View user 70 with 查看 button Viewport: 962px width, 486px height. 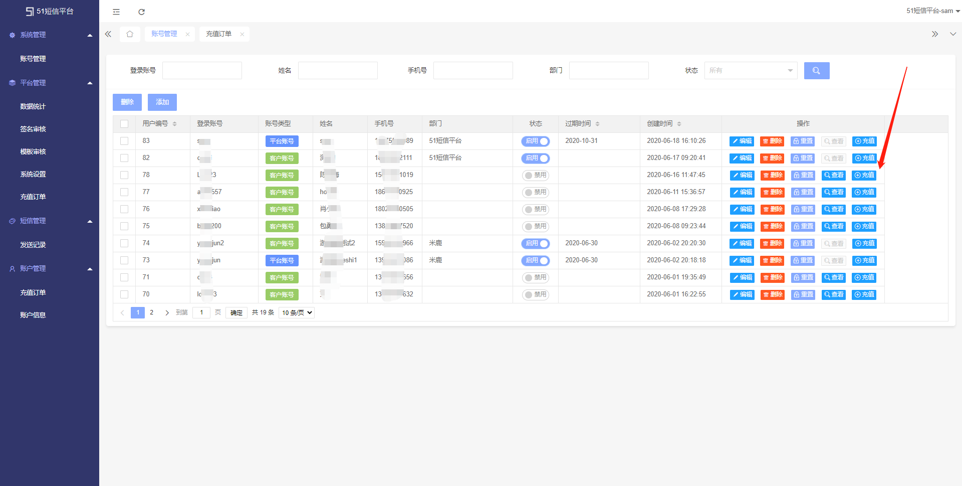(834, 295)
